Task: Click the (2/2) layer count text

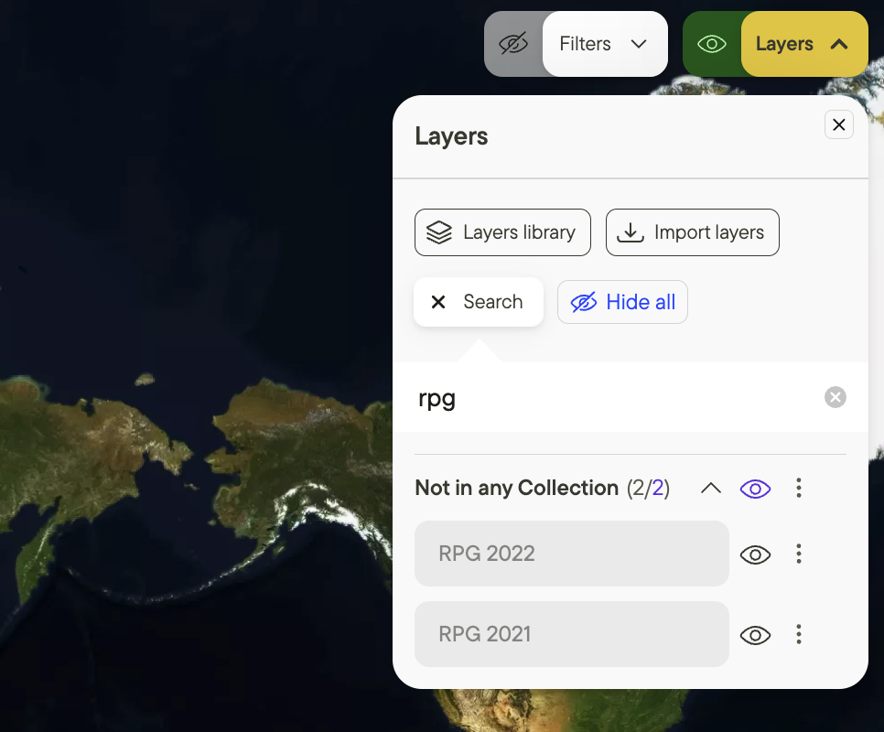Action: coord(648,488)
